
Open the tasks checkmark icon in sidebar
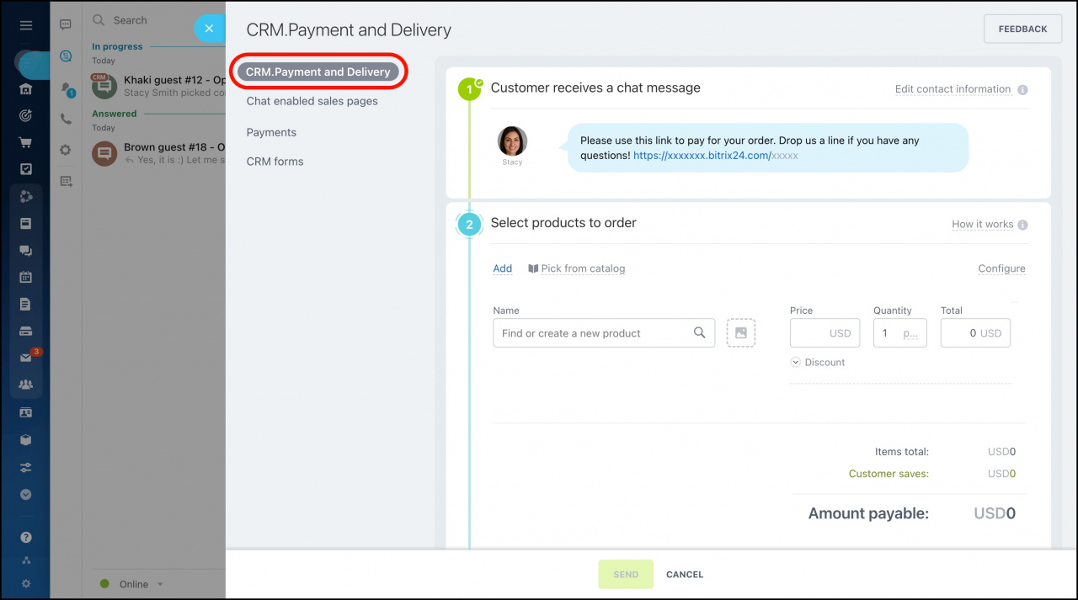click(26, 169)
